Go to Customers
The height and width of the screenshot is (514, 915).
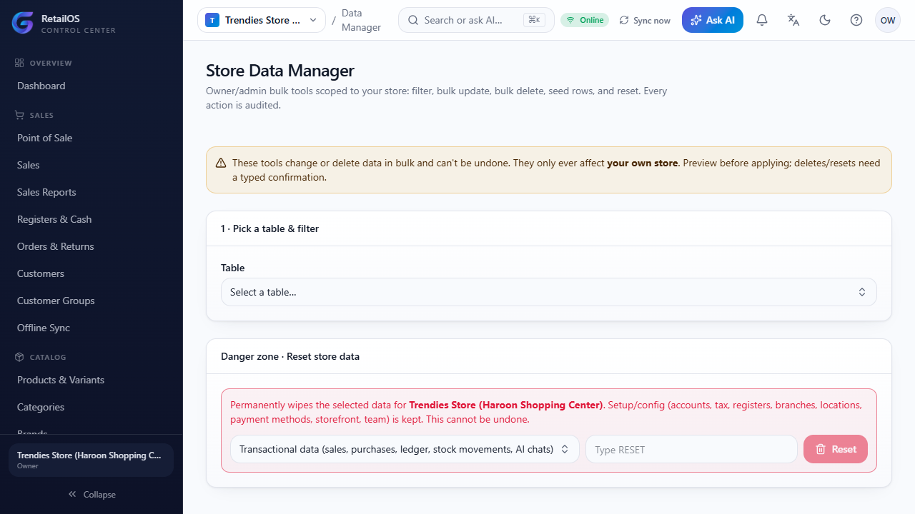(x=91, y=273)
